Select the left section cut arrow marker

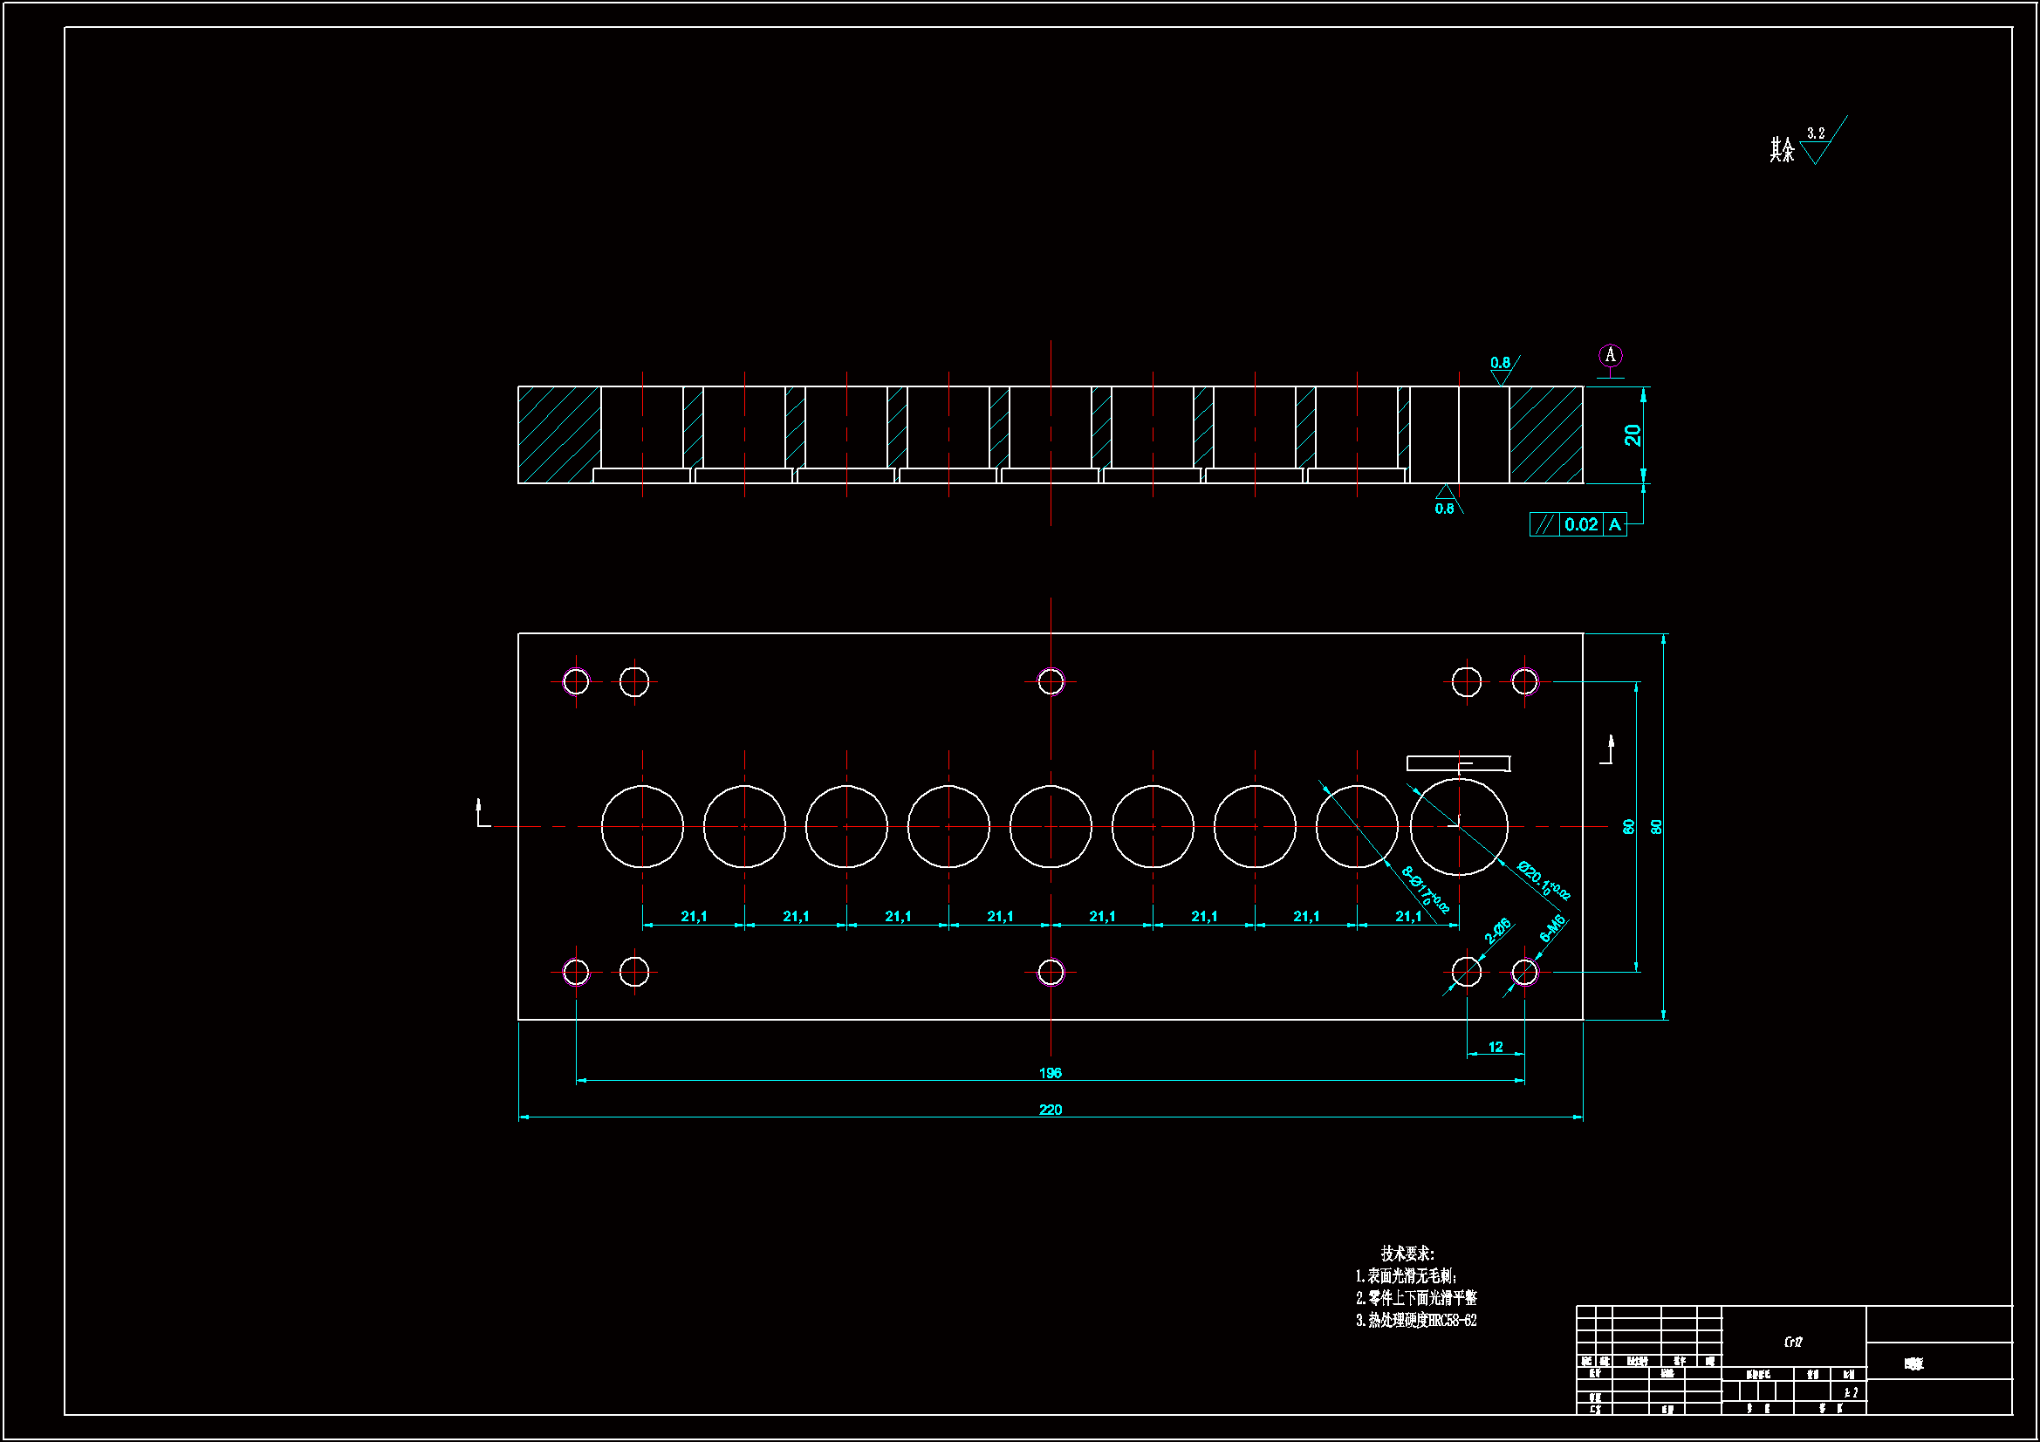(481, 813)
